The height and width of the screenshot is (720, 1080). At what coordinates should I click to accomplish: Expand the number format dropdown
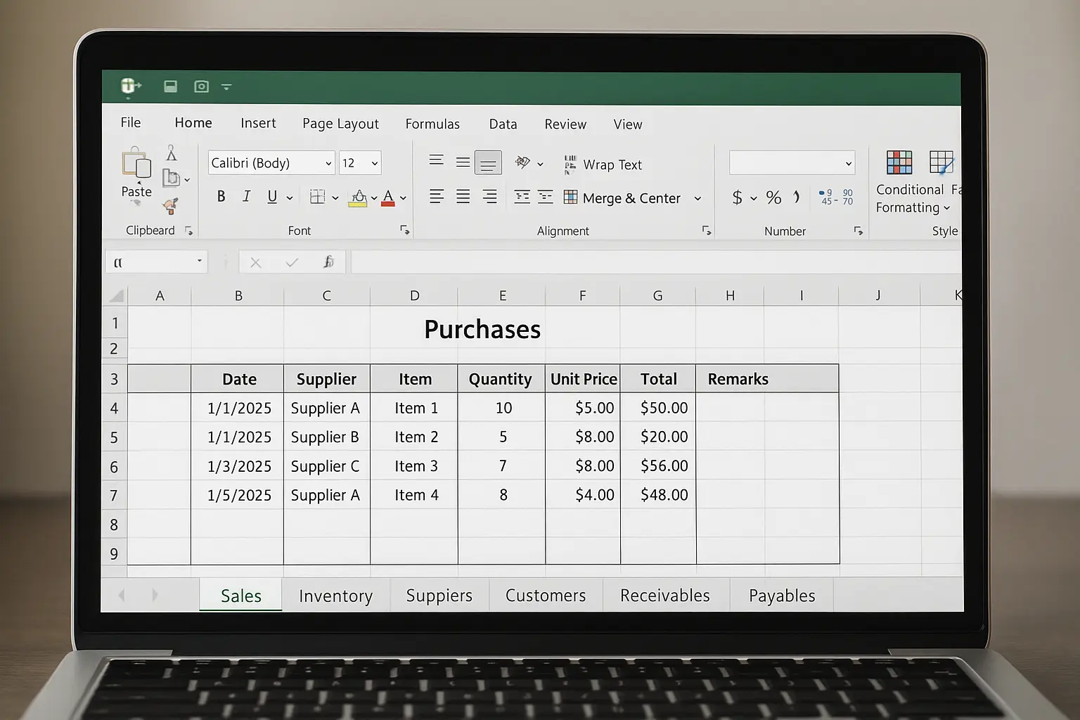(848, 163)
